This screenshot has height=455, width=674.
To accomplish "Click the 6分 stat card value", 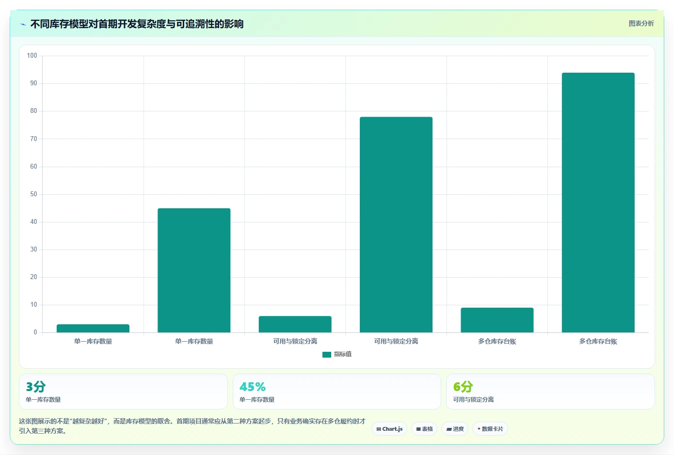I will click(x=463, y=387).
